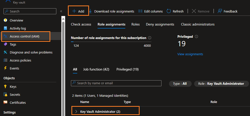
Task: Click the info icon beside Privileged heading
Action: point(196,36)
